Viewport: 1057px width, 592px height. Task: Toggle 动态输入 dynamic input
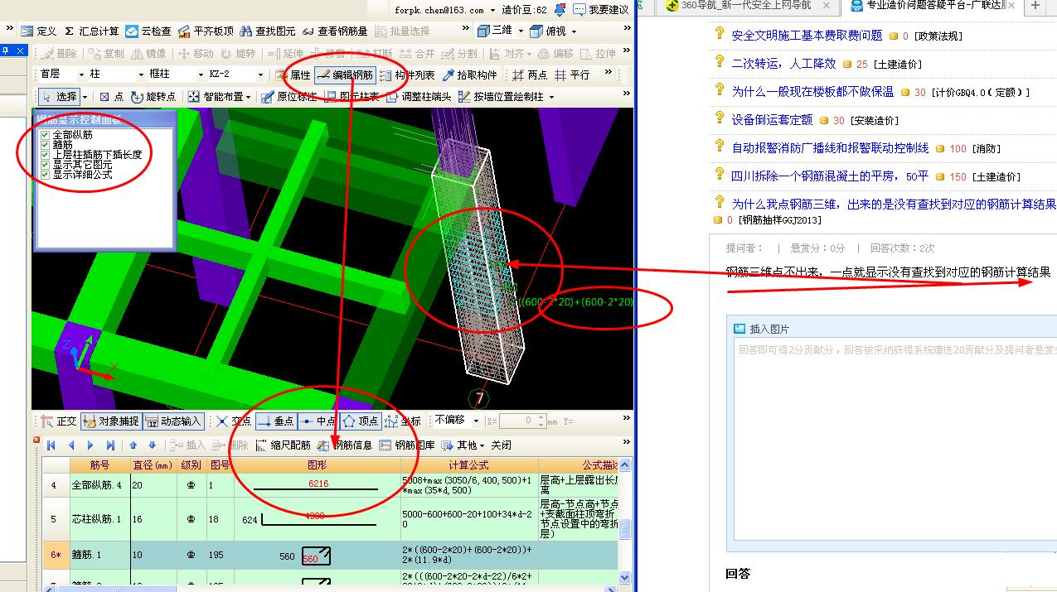(173, 421)
